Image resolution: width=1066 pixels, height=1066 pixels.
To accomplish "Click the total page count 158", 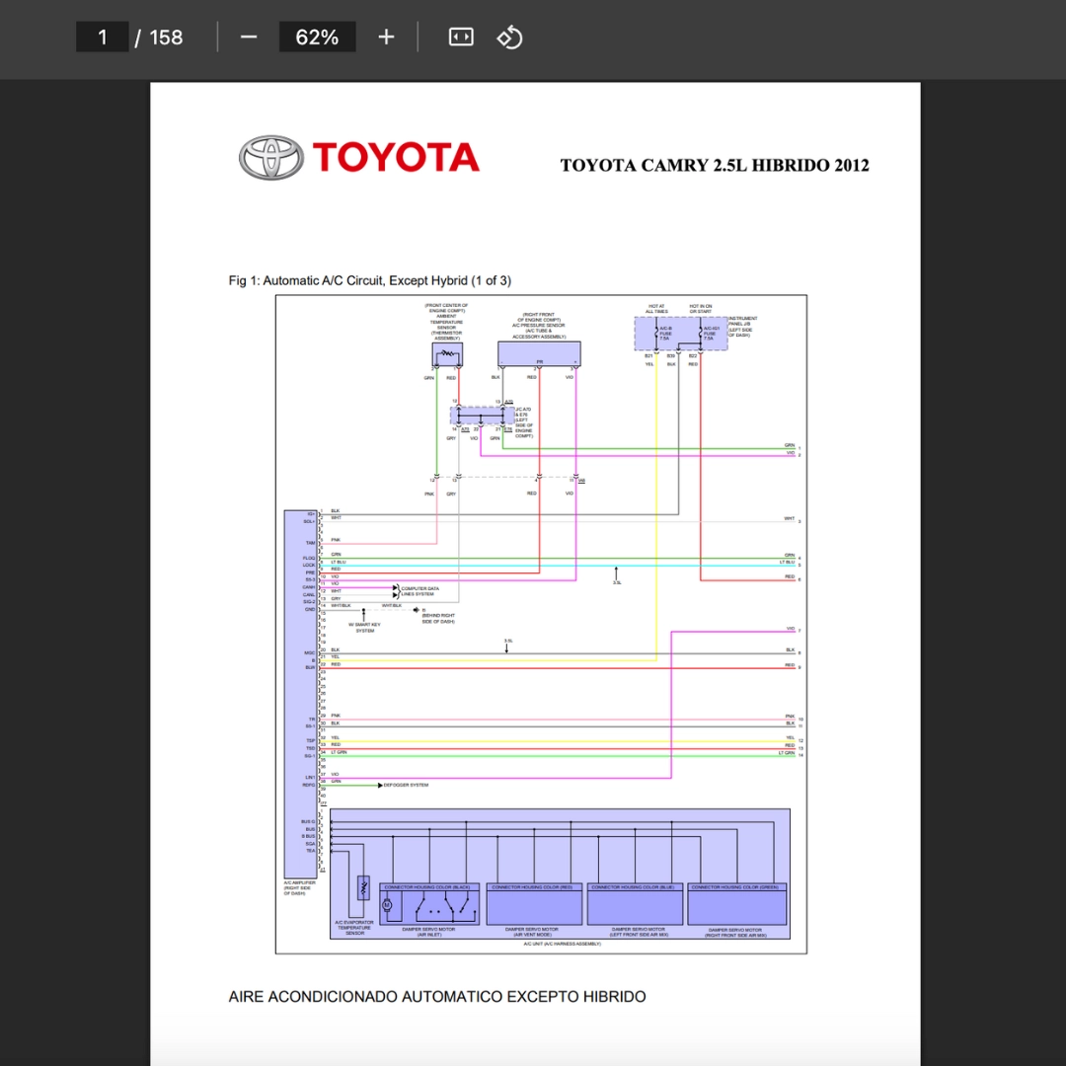I will (166, 38).
